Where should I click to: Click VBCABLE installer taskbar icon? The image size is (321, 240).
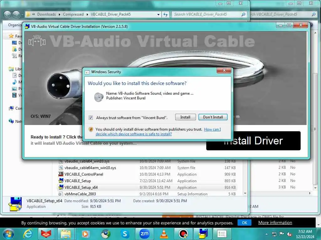[x=203, y=234]
